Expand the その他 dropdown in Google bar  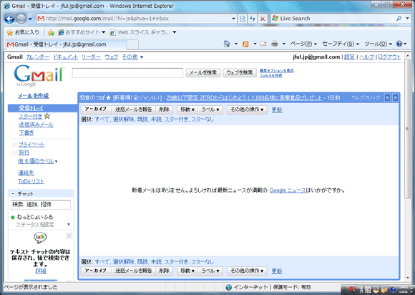click(132, 57)
